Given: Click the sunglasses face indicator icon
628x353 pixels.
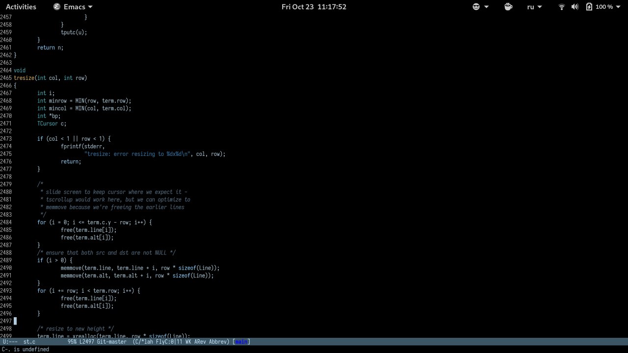Looking at the screenshot, I should point(476,7).
